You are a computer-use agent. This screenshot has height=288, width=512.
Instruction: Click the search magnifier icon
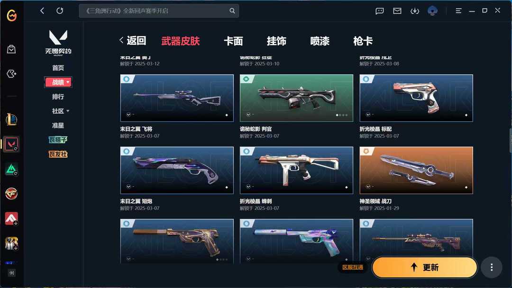(232, 11)
